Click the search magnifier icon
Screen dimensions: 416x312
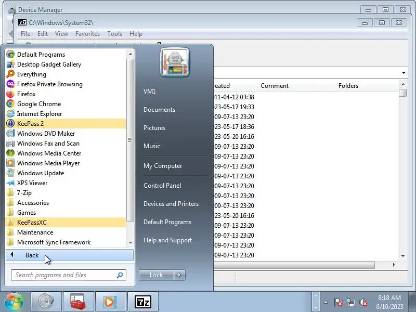click(x=120, y=275)
